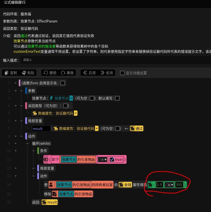
Task: Collapse the 局部变量 section on row 6
Action: (16, 121)
